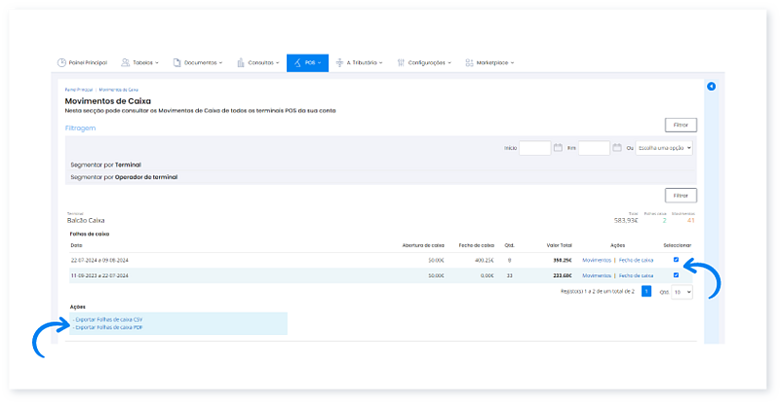Open the Qtd. rows-per-page dropdown
This screenshot has height=402, width=780.
(x=682, y=291)
